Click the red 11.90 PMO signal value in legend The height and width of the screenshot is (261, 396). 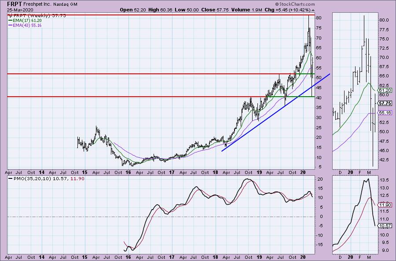coord(77,178)
